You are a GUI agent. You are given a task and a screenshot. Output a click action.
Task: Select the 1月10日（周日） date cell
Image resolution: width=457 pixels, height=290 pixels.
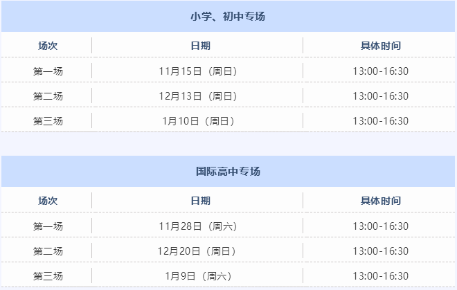coord(197,120)
